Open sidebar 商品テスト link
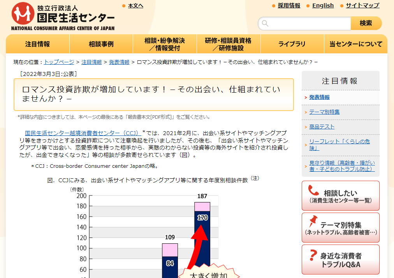 click(x=322, y=127)
